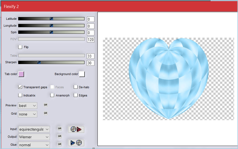Click the FOV value field showing 120

pos(91,40)
